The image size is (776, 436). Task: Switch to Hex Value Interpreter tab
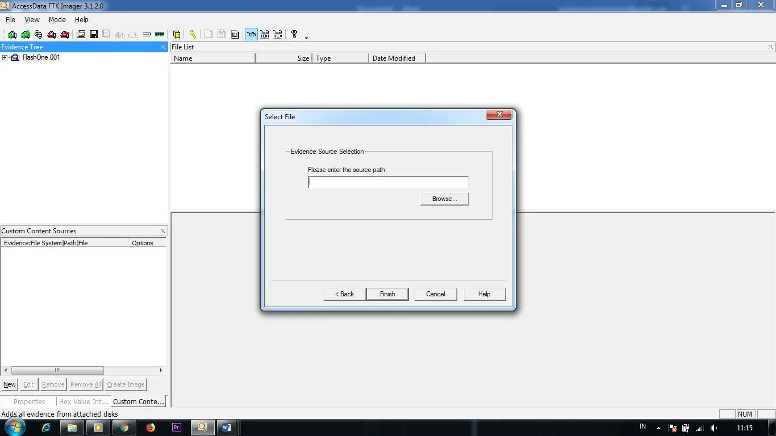pos(84,401)
